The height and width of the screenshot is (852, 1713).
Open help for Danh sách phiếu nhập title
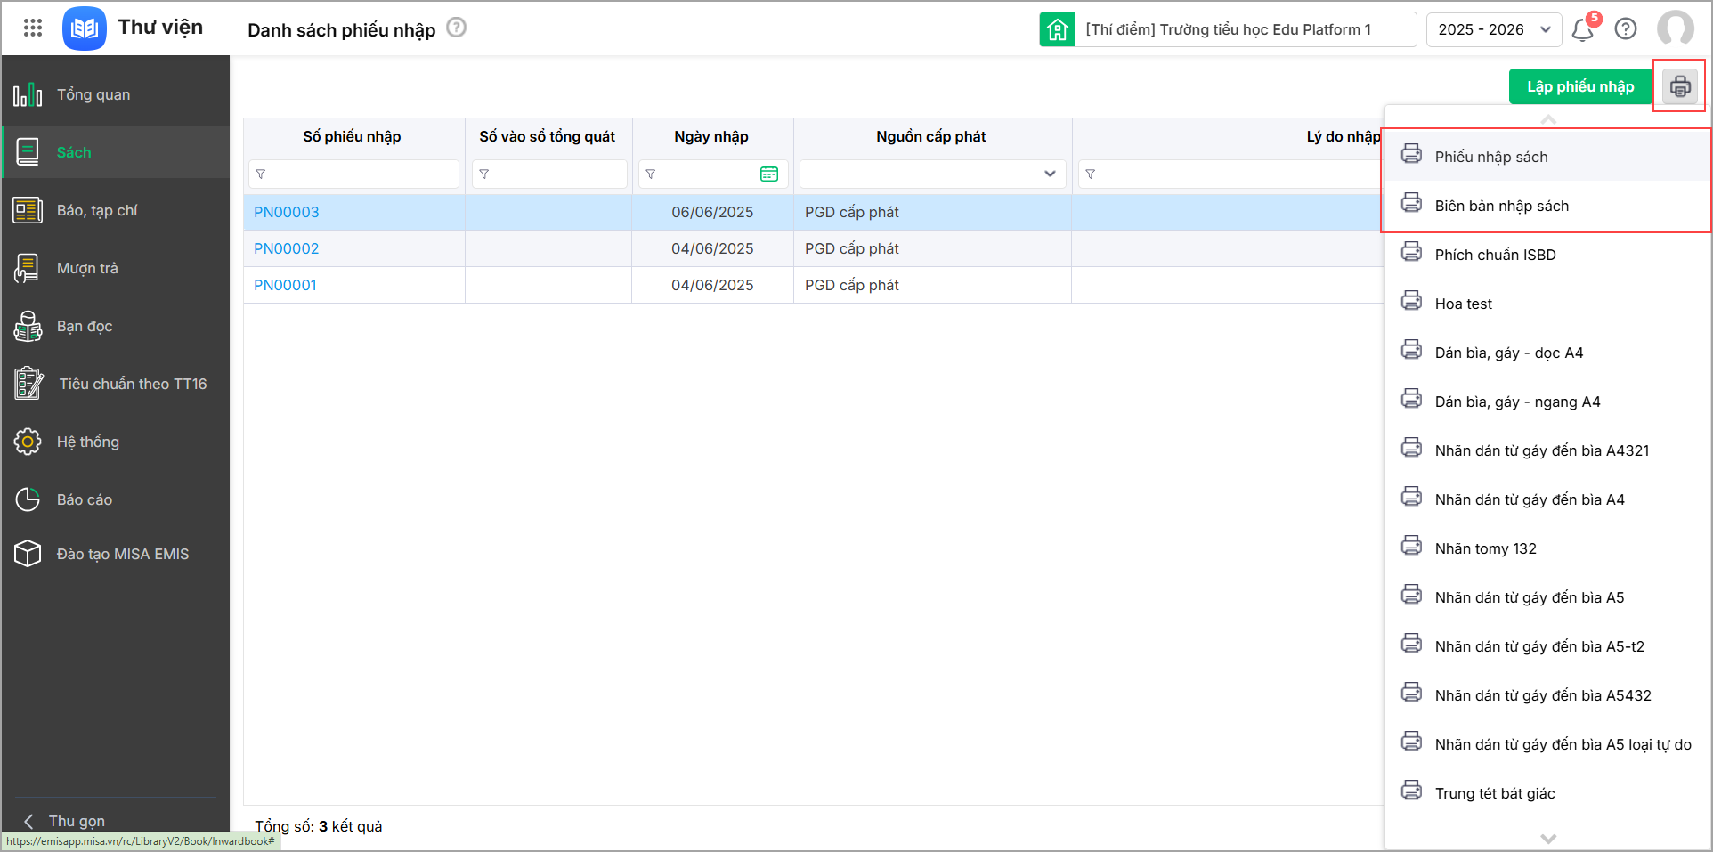[x=456, y=28]
